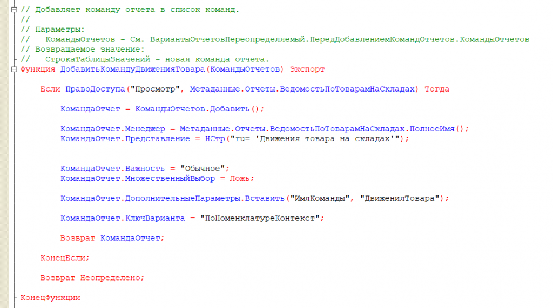Click the 'Возвращаемое значение:' comment
553x308 pixels.
tap(90, 49)
